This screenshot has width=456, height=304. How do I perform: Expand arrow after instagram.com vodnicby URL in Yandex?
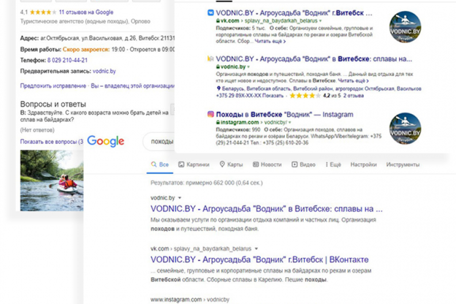(x=290, y=123)
